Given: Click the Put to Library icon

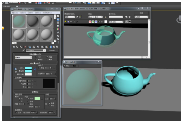Looking at the screenshot, I should point(38,47).
